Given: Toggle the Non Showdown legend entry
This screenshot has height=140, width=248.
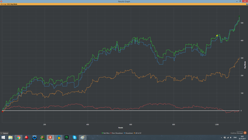Looking at the screenshot, I should pos(117,133).
